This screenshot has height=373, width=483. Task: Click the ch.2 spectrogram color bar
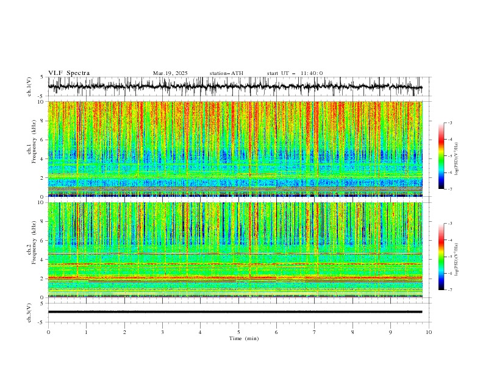pyautogui.click(x=441, y=257)
